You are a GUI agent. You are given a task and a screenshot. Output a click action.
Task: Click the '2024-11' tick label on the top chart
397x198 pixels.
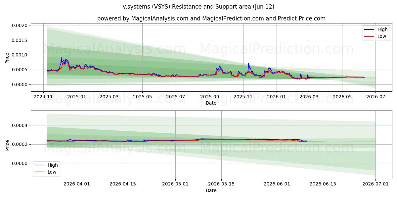[44, 97]
